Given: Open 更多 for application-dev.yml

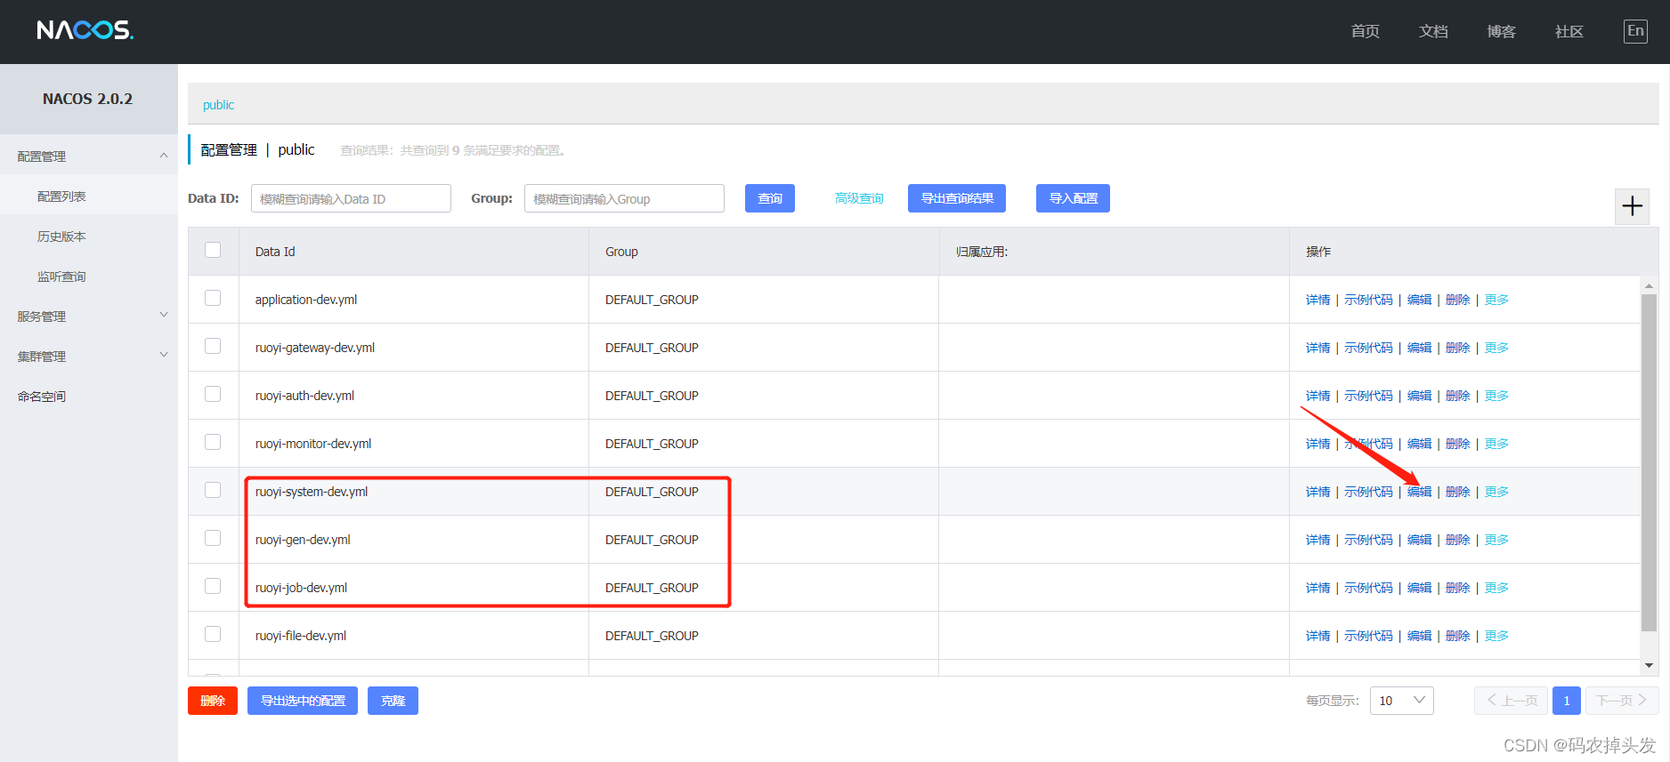Looking at the screenshot, I should 1496,300.
